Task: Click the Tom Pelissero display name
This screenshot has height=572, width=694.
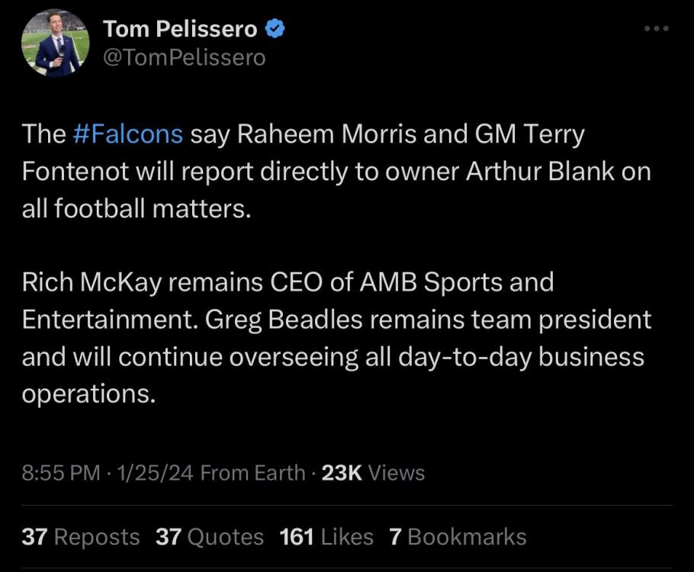Action: [x=180, y=29]
